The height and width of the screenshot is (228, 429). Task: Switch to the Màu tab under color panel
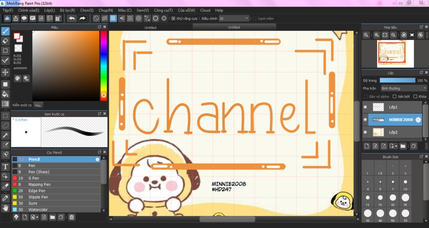pos(38,105)
